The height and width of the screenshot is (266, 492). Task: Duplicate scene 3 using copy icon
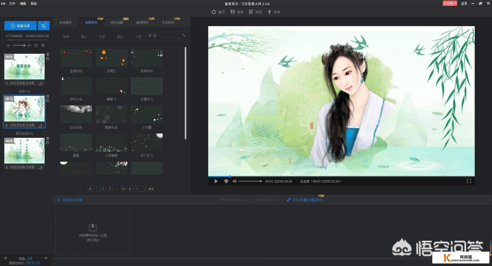click(48, 143)
